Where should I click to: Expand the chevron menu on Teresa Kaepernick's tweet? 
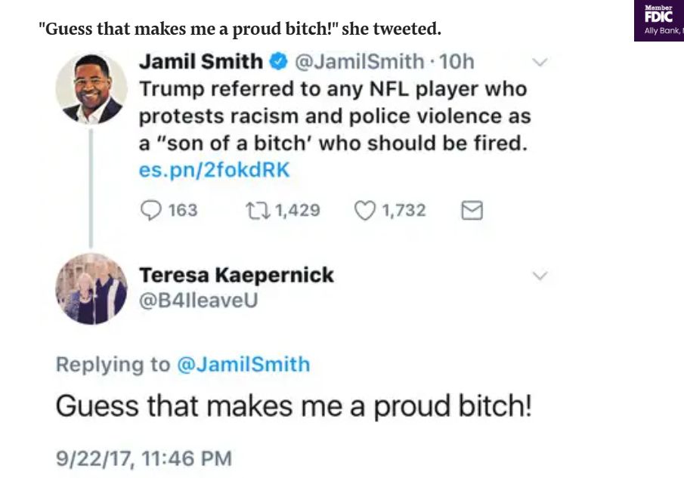(540, 276)
